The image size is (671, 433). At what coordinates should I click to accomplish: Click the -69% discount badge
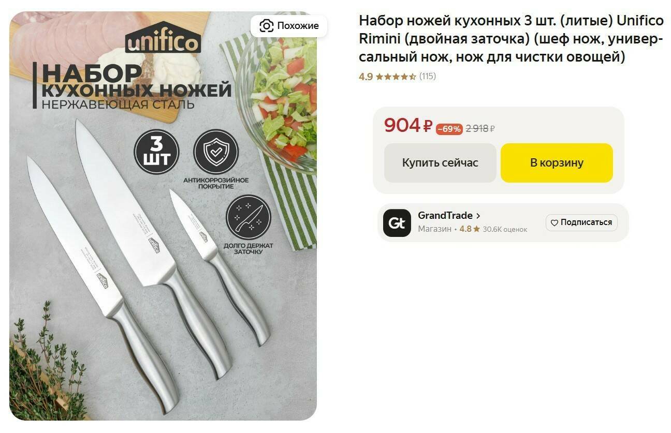[449, 129]
